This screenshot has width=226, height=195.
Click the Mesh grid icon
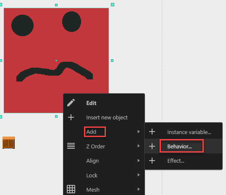(71, 189)
